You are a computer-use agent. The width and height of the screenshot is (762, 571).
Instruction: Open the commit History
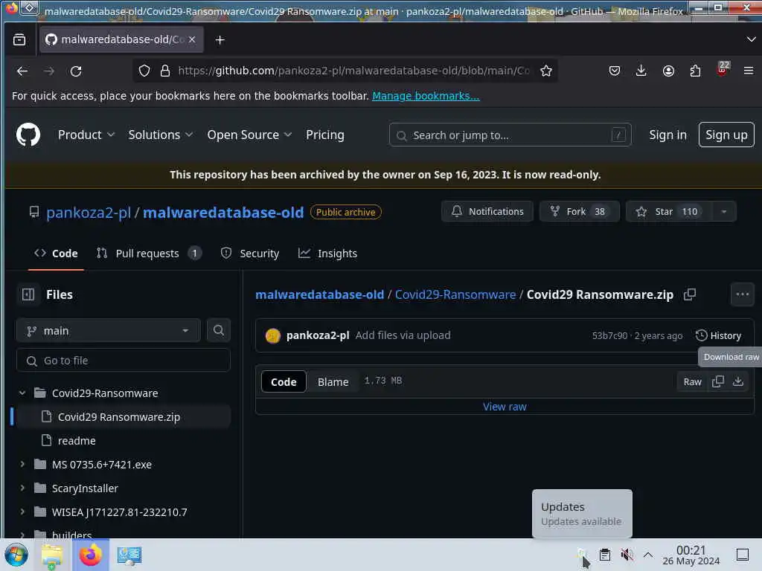point(718,335)
